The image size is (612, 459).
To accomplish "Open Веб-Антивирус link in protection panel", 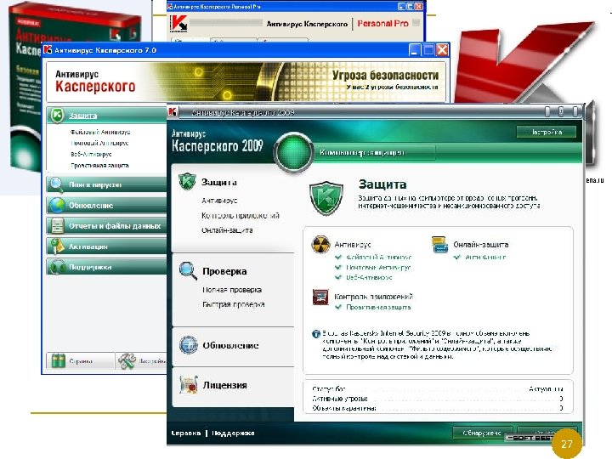I will (369, 277).
